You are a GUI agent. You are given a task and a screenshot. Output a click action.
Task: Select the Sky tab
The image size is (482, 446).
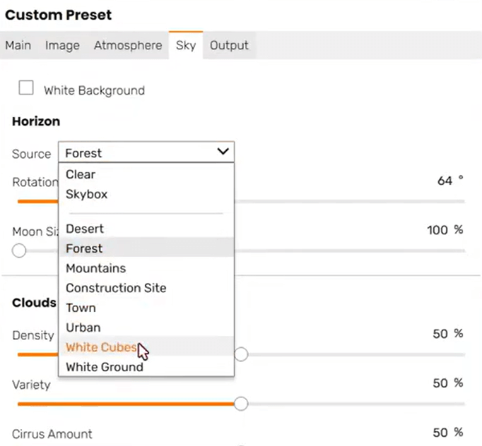coord(186,45)
